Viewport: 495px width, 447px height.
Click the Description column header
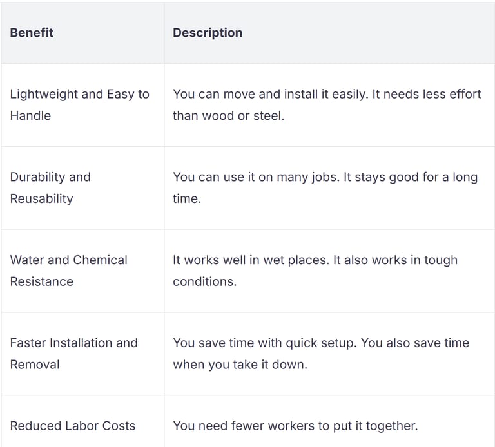(x=208, y=33)
